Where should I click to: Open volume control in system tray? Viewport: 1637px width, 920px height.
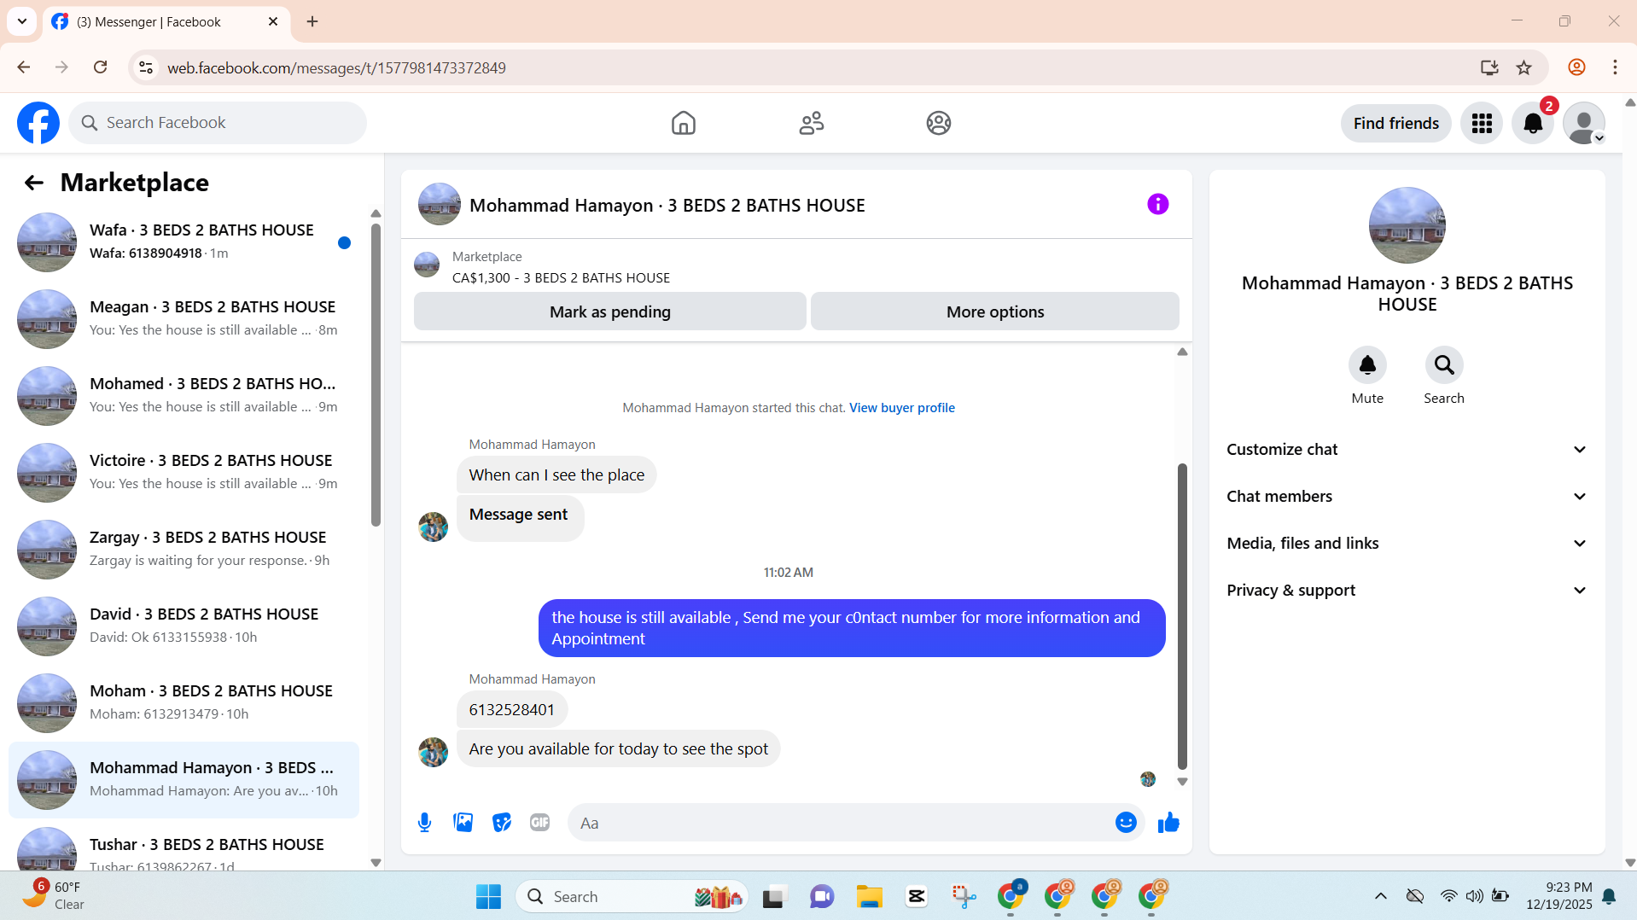pyautogui.click(x=1474, y=896)
